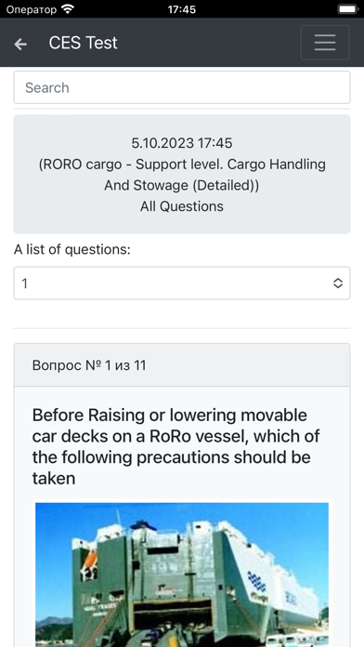The image size is (364, 647).
Task: Tap the battery status icon
Action: click(x=348, y=8)
